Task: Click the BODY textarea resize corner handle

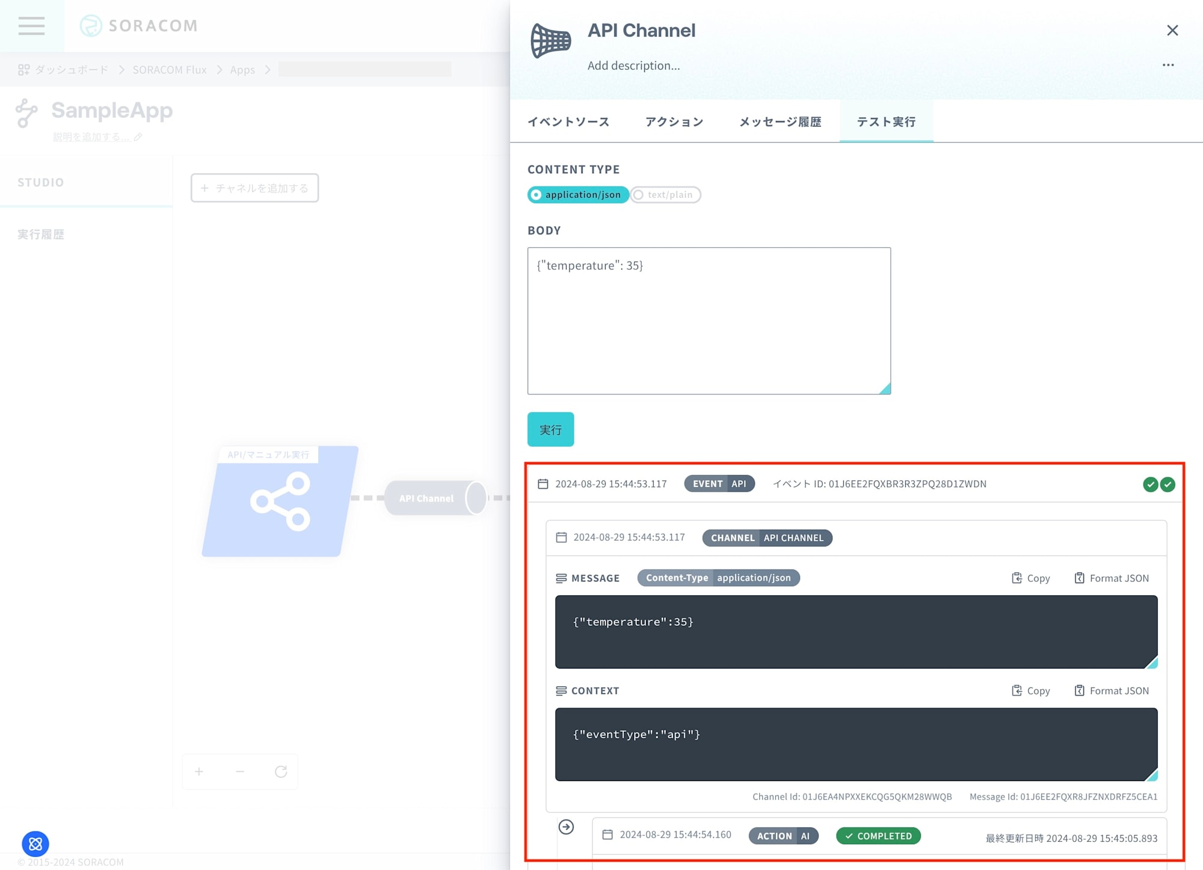Action: click(885, 388)
